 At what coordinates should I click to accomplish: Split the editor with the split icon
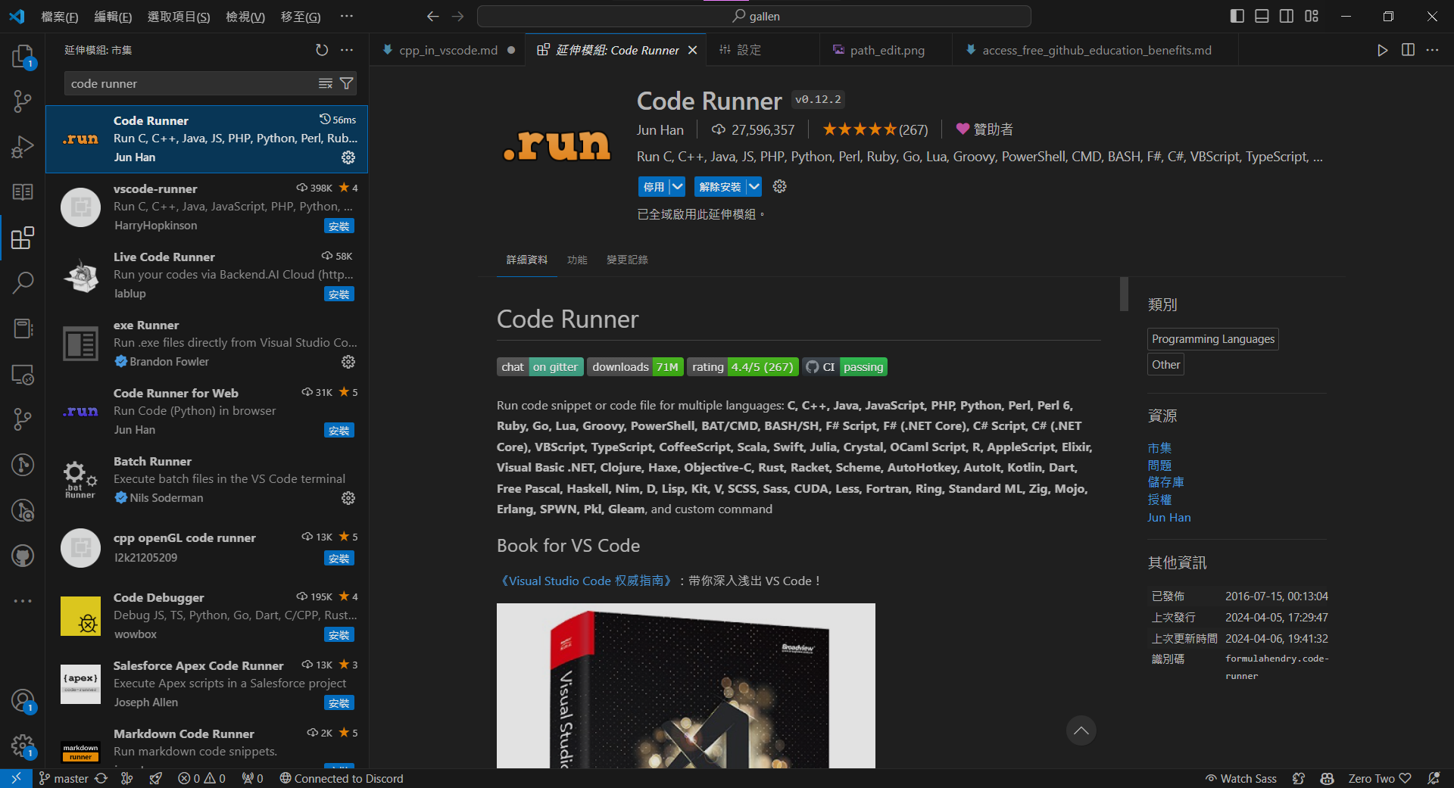(x=1407, y=50)
